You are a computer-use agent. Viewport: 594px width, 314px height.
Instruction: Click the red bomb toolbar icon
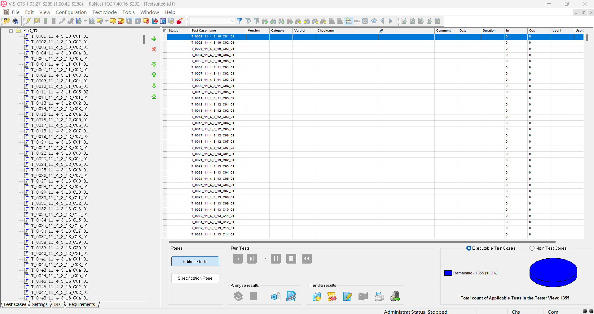tap(179, 21)
